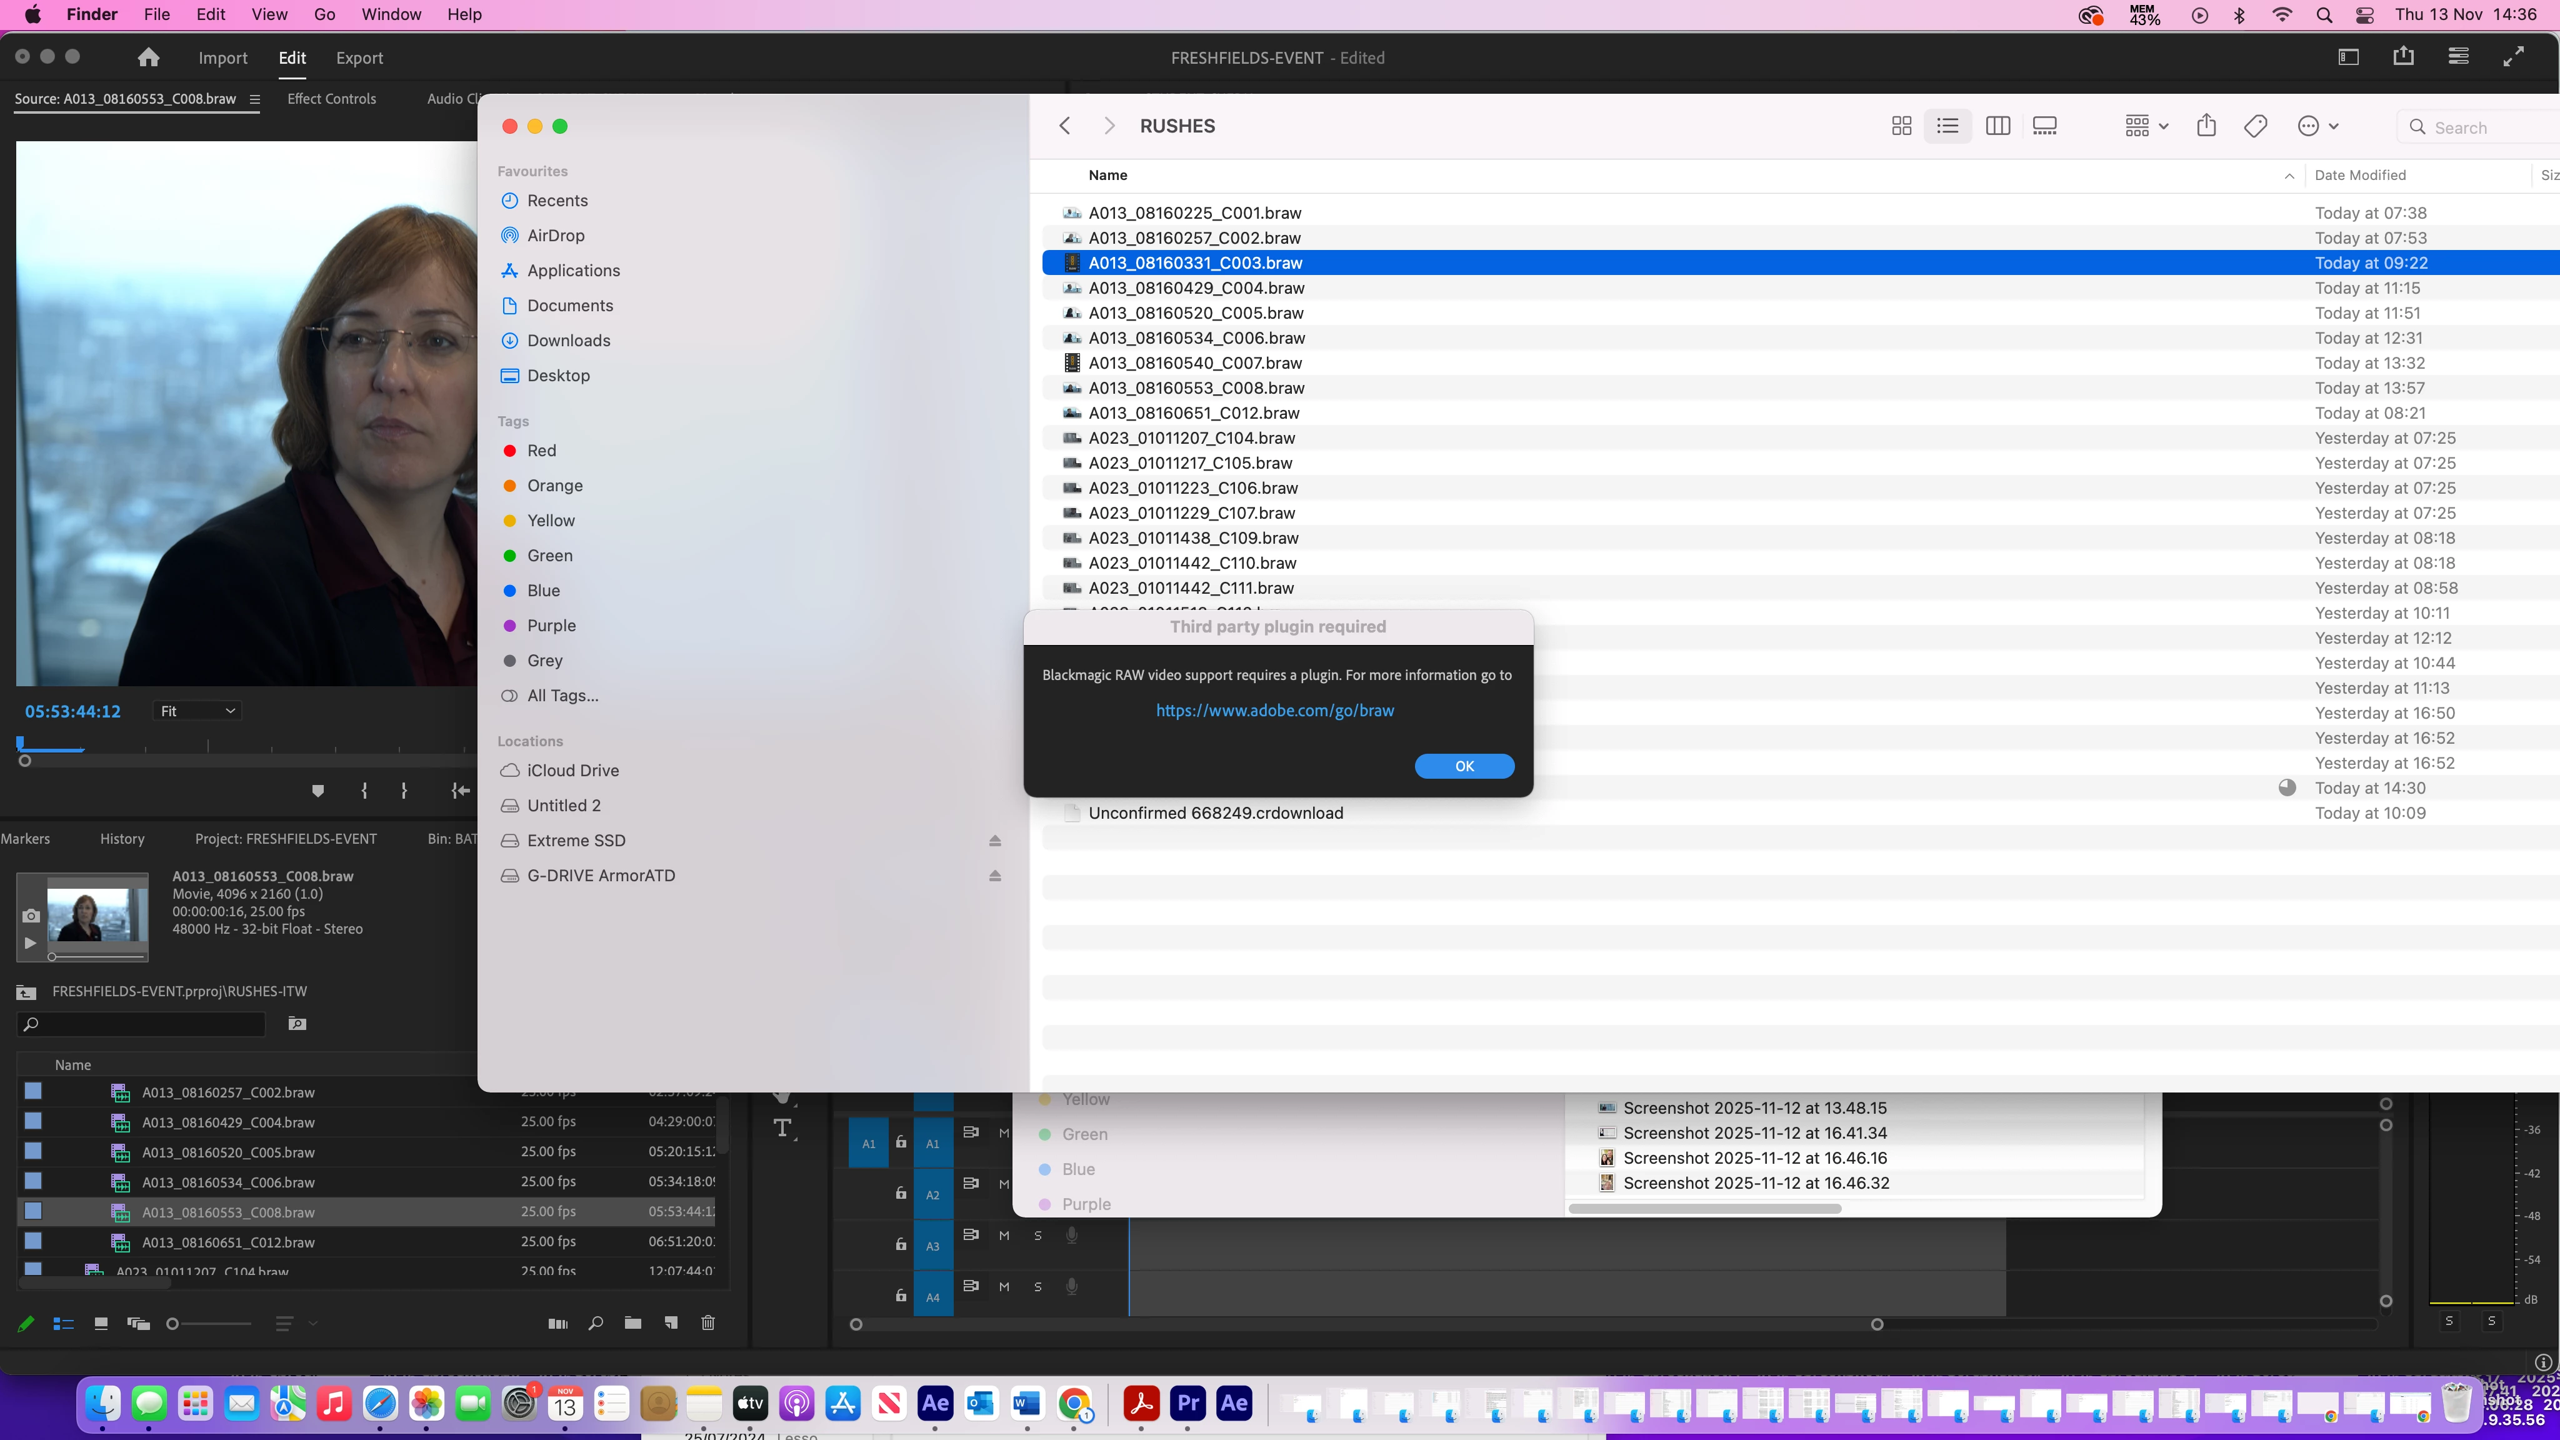Select the Type tool
This screenshot has width=2560, height=1440.
click(x=783, y=1128)
